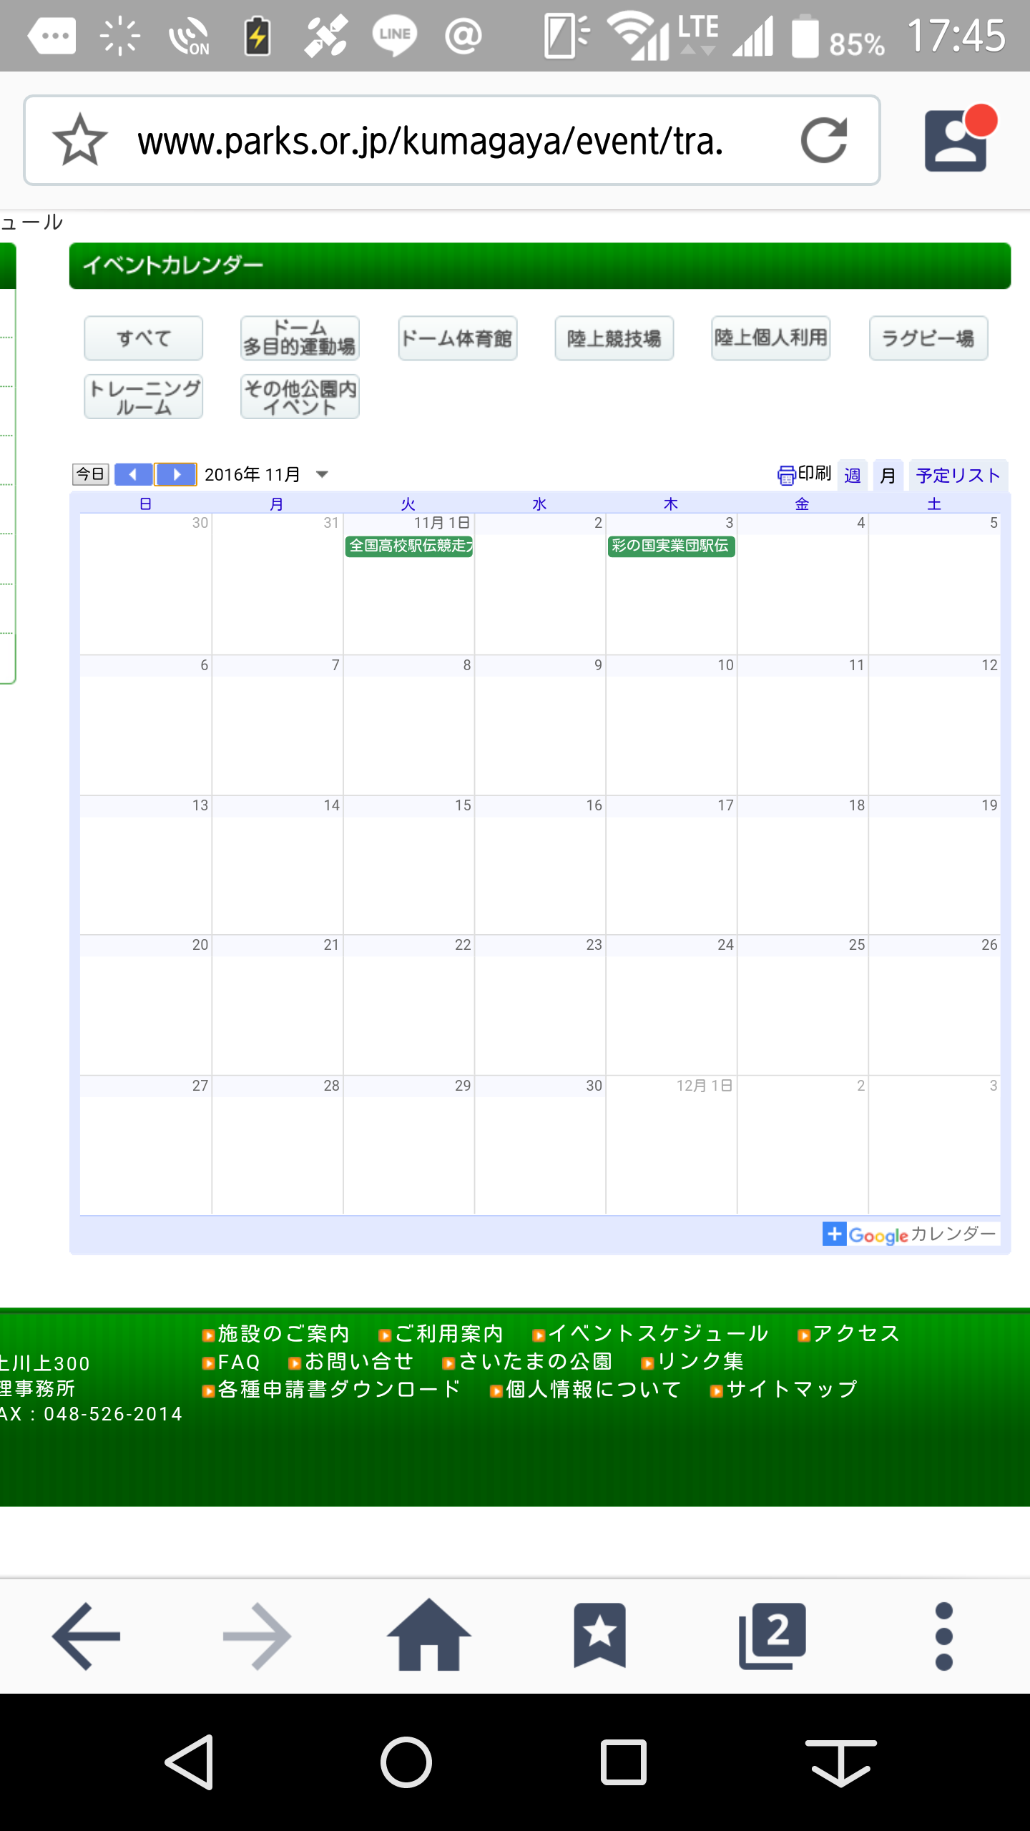Reload the page with refresh icon
Viewport: 1030px width, 1831px height.
[x=823, y=140]
